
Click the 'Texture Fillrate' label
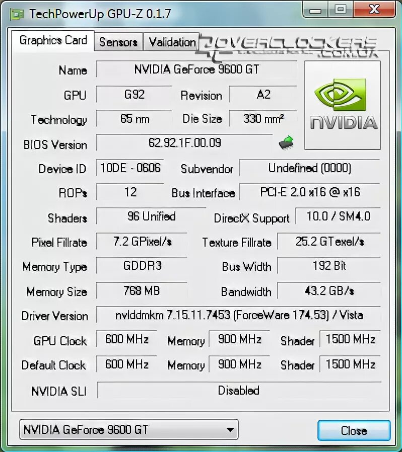(x=237, y=243)
